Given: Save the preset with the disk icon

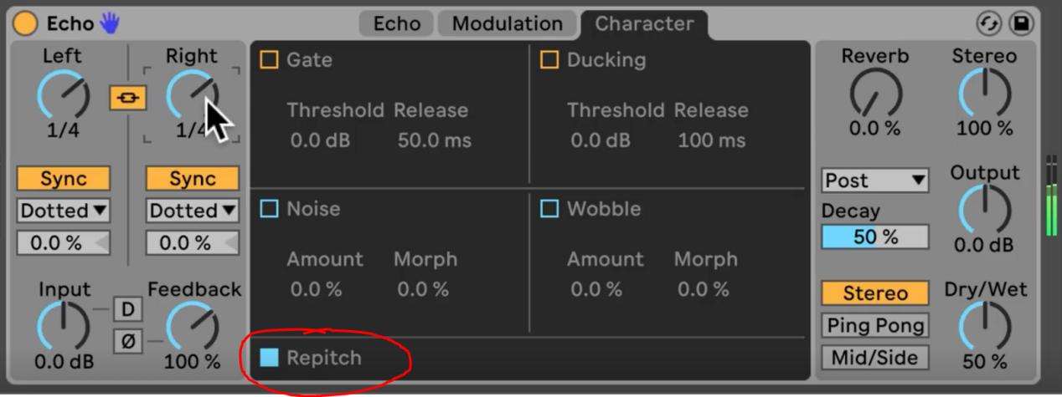Looking at the screenshot, I should click(1022, 24).
